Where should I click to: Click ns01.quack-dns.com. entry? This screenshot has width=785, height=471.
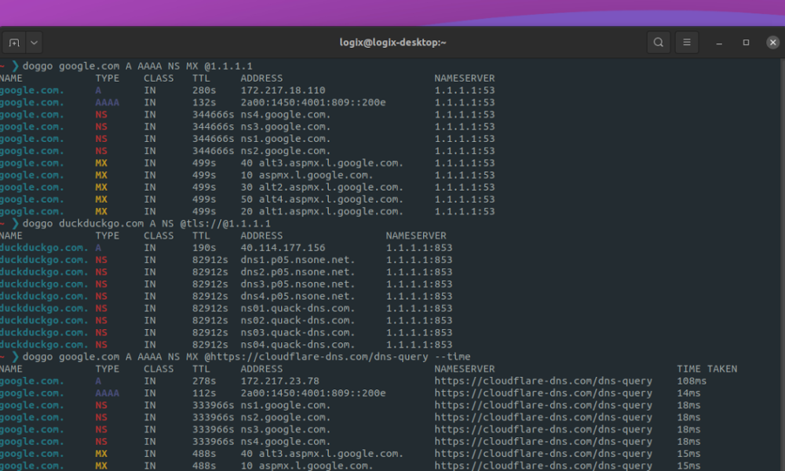298,309
